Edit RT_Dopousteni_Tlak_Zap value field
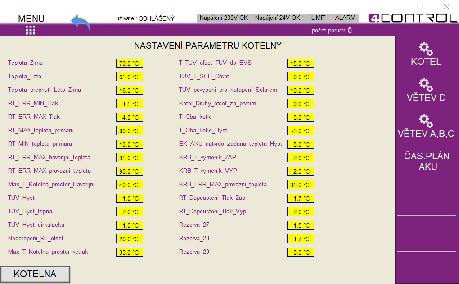Screen dimensions: 459x284 coord(300,198)
